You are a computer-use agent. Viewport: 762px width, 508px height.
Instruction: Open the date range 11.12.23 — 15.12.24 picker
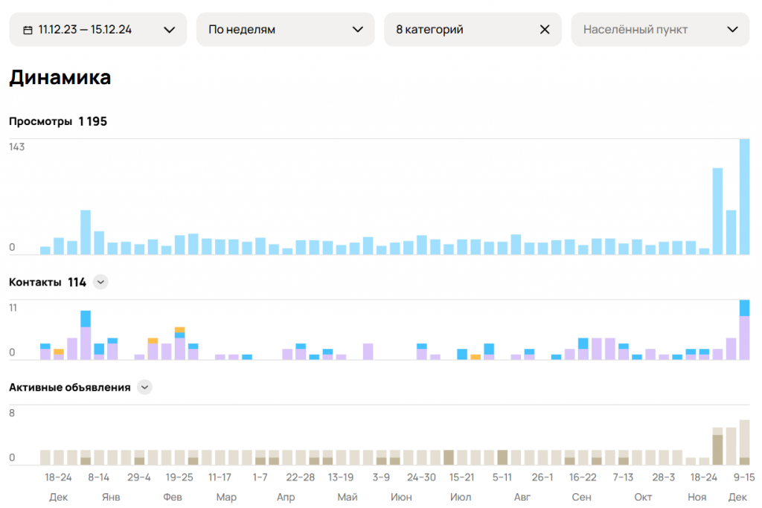(98, 30)
